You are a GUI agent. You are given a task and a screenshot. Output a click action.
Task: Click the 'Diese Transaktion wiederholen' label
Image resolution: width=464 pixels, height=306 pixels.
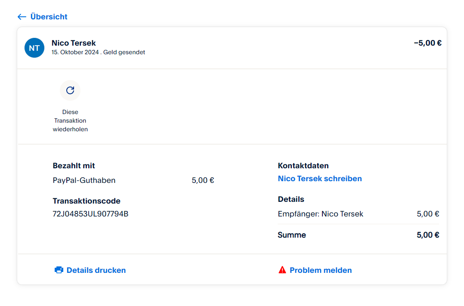click(x=70, y=121)
